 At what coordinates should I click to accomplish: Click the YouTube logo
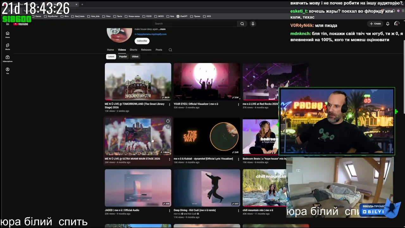[x=21, y=24]
